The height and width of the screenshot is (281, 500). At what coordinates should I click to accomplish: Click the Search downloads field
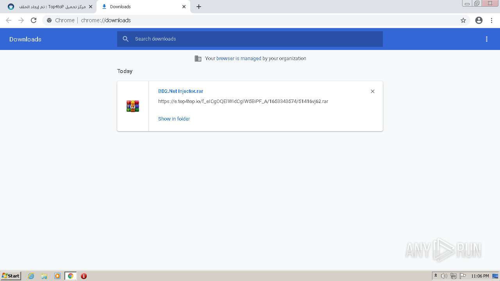click(x=250, y=39)
